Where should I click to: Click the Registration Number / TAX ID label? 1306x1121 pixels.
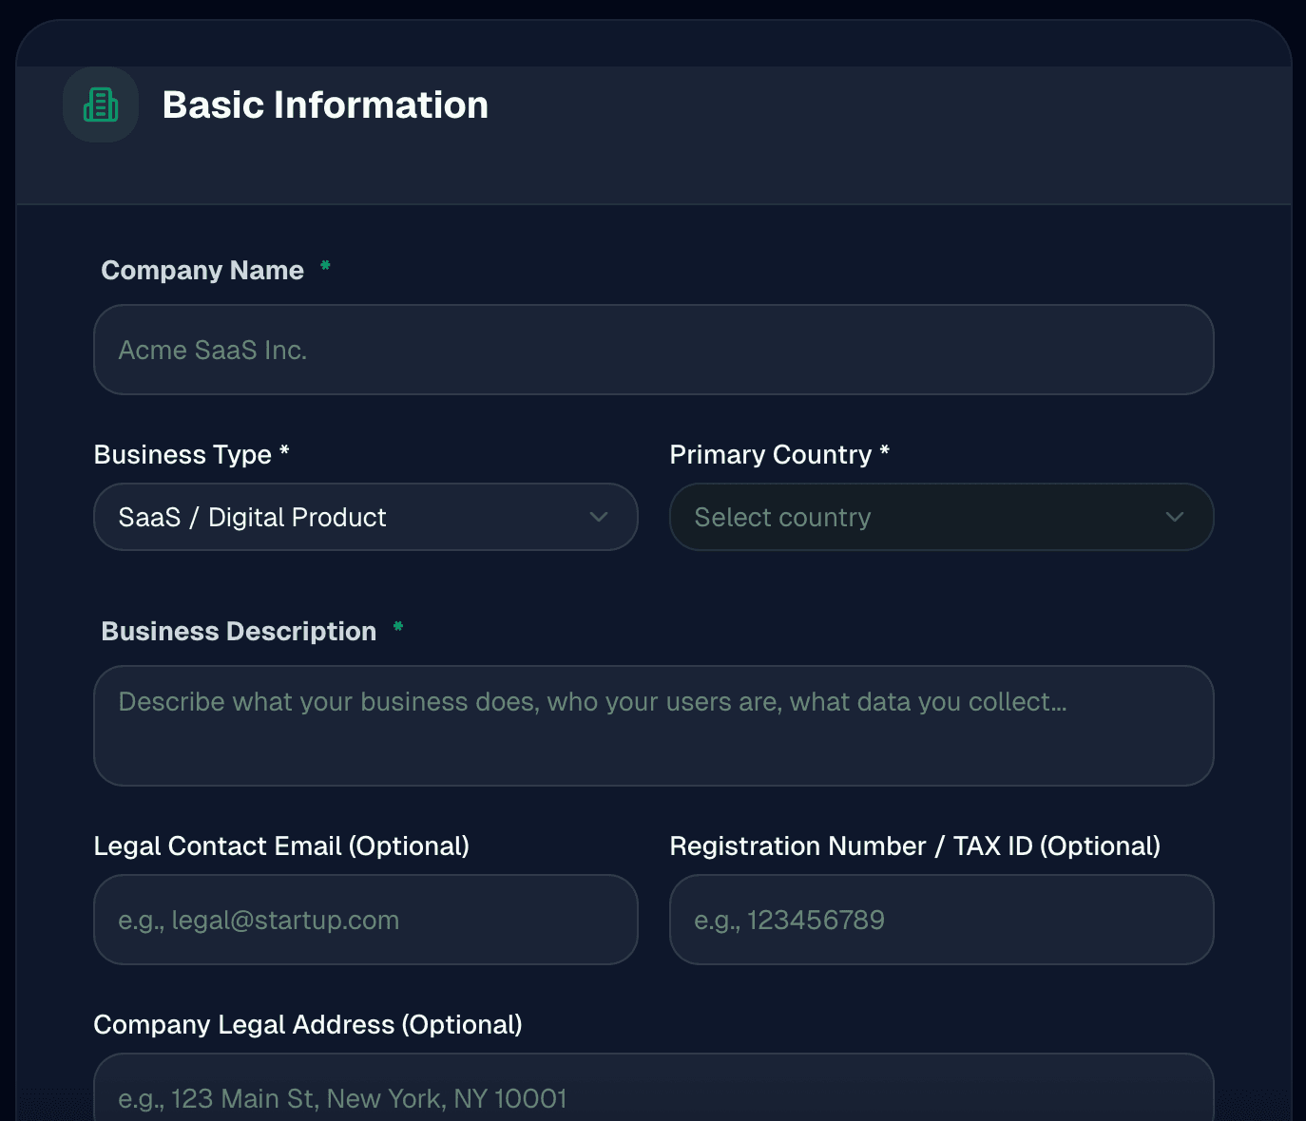[914, 845]
